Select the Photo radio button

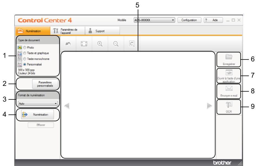tap(25, 47)
